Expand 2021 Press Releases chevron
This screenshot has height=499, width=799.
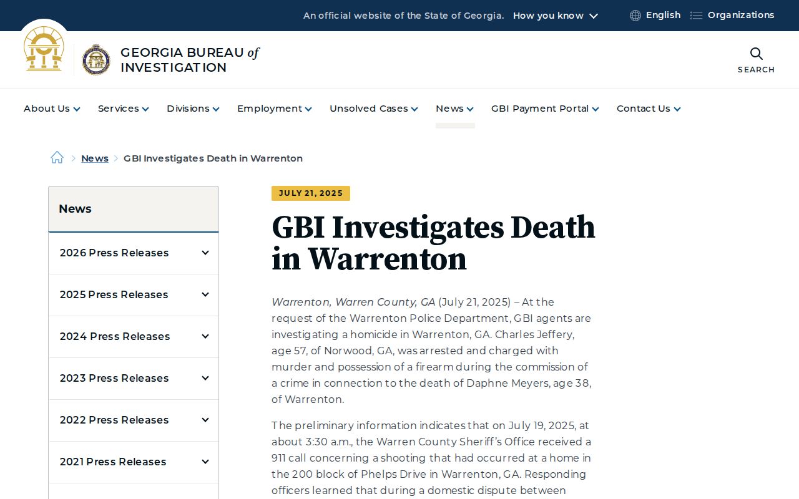coord(205,462)
